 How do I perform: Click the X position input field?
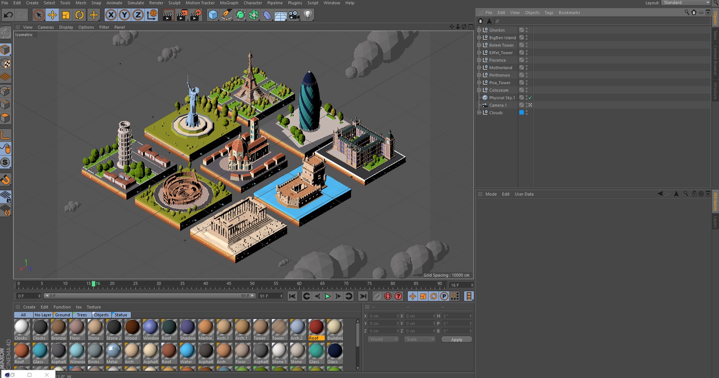click(383, 316)
